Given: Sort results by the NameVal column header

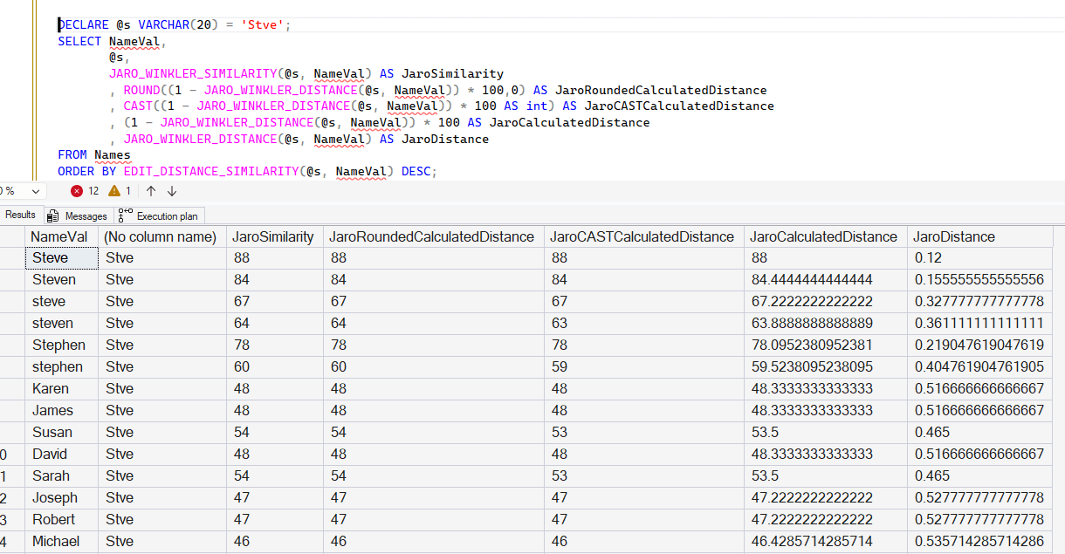Looking at the screenshot, I should [x=59, y=236].
